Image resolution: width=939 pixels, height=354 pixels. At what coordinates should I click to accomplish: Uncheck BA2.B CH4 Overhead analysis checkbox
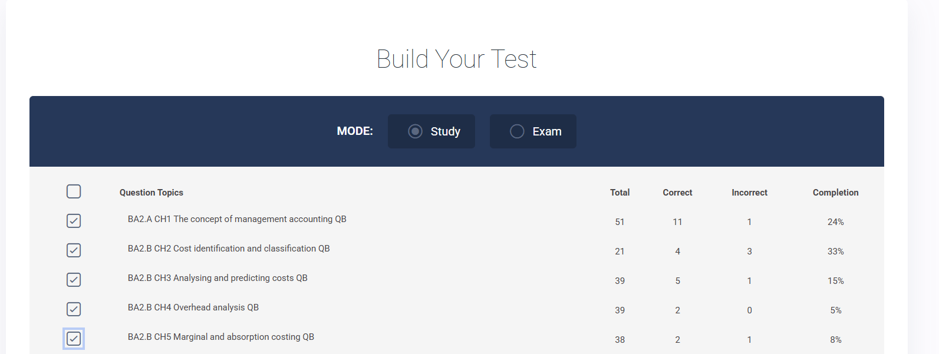pyautogui.click(x=74, y=309)
